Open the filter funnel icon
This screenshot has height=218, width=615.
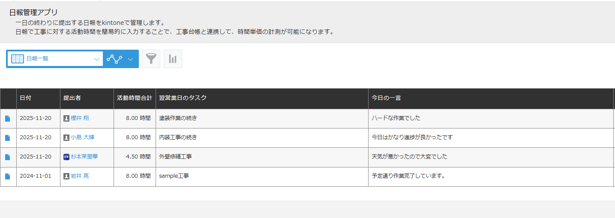151,59
